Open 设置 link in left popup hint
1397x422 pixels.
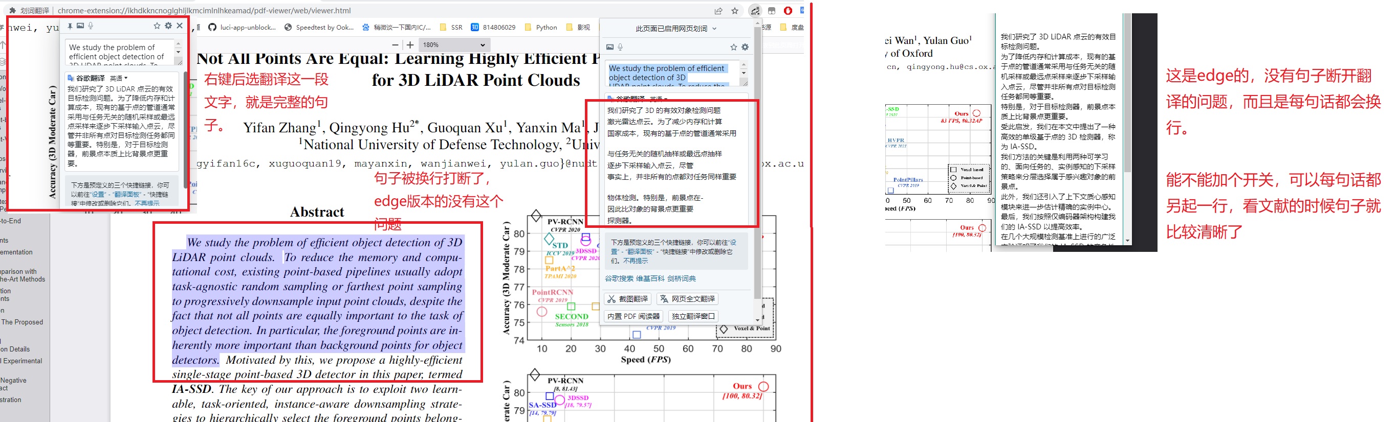(98, 194)
